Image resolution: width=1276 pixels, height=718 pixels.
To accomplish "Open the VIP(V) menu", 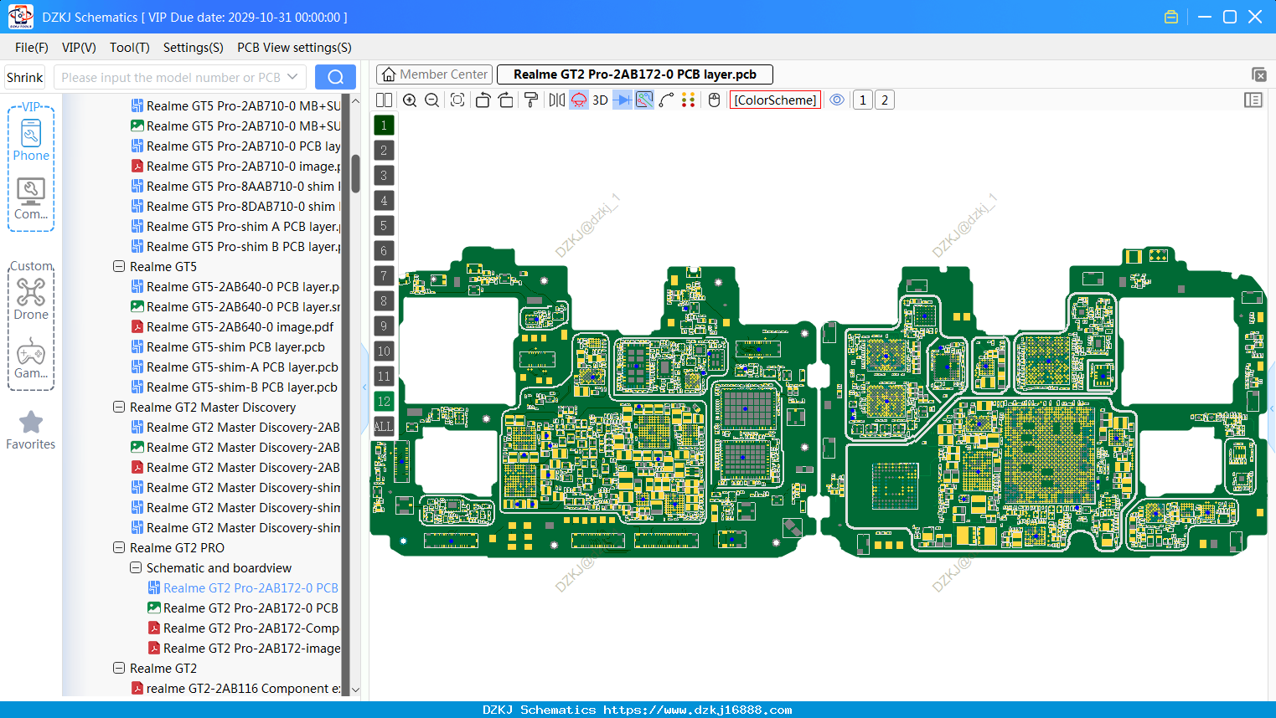I will 79,48.
